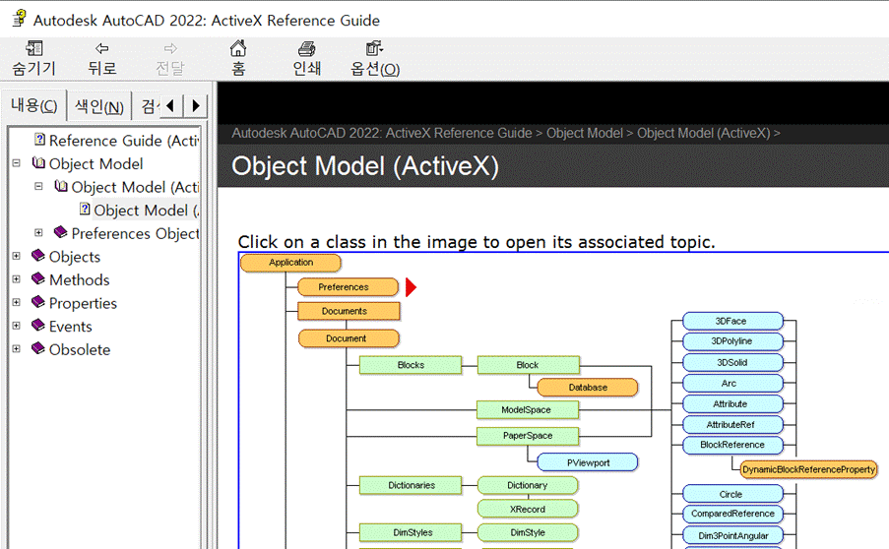The height and width of the screenshot is (549, 889).
Task: Click the open book icon beside Object Model
Action: click(38, 163)
